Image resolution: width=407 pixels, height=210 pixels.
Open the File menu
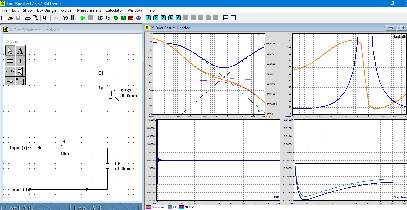coord(5,10)
